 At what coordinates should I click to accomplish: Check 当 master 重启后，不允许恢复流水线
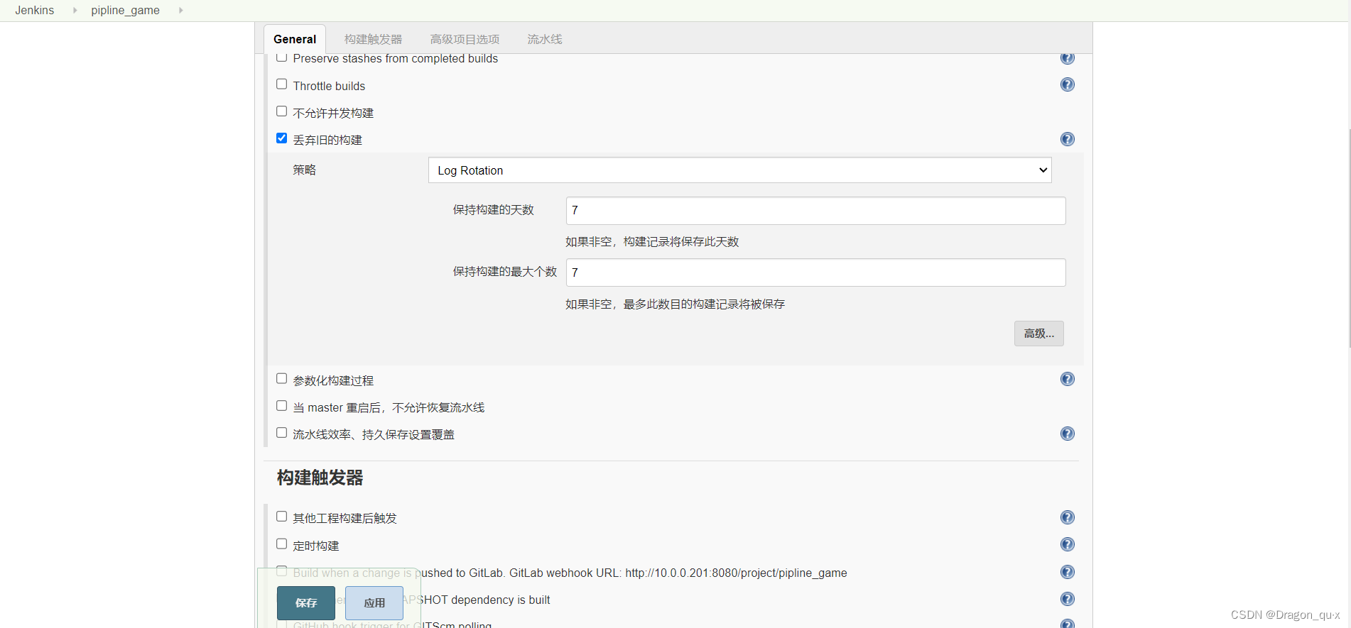point(281,406)
